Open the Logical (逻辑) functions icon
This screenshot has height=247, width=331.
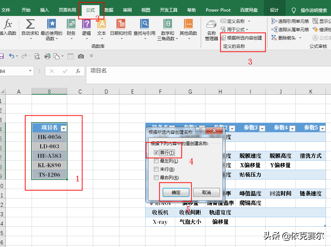(86, 24)
